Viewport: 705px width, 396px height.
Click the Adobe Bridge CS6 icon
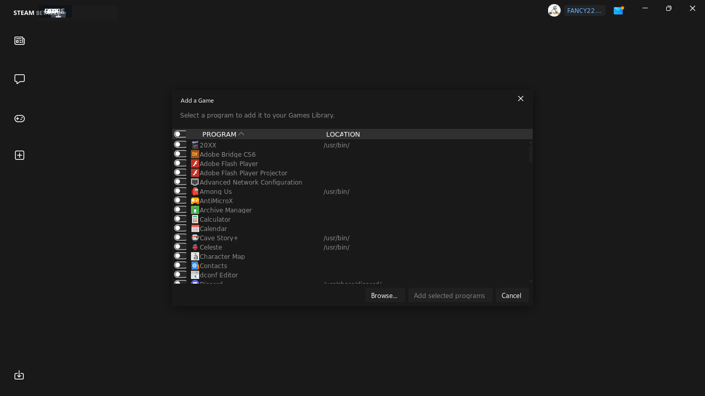click(195, 154)
